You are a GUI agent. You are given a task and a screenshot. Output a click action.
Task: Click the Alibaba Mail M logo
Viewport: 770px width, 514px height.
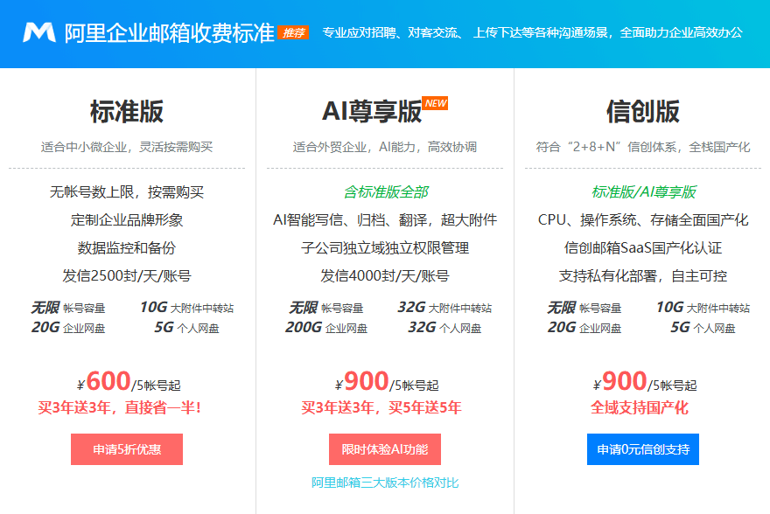point(39,32)
